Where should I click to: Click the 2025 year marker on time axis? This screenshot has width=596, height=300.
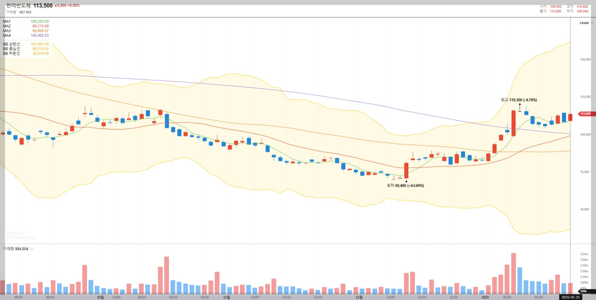[x=485, y=297]
